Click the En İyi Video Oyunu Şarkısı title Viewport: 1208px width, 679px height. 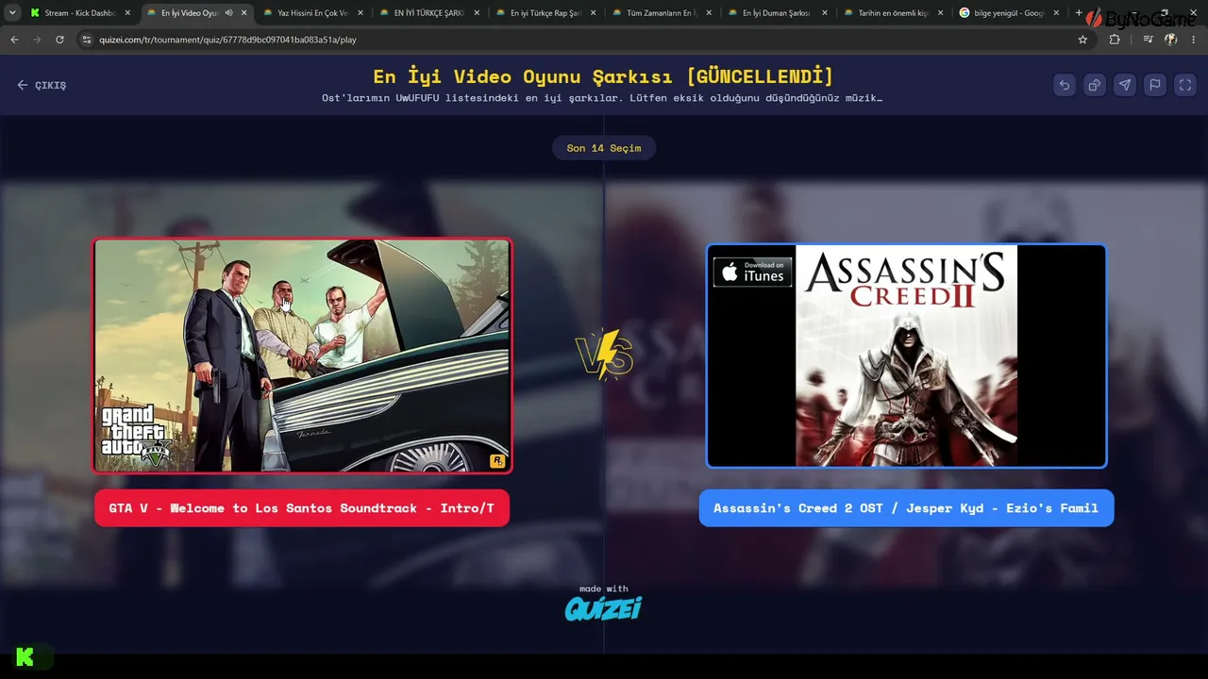[x=604, y=76]
